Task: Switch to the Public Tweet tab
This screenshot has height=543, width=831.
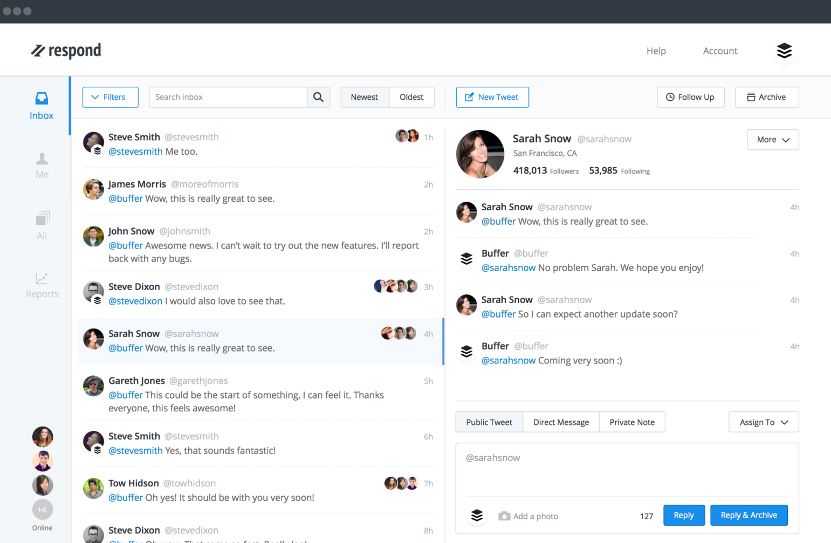Action: [x=489, y=422]
